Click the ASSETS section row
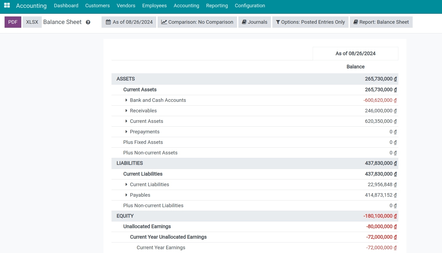 pos(255,79)
